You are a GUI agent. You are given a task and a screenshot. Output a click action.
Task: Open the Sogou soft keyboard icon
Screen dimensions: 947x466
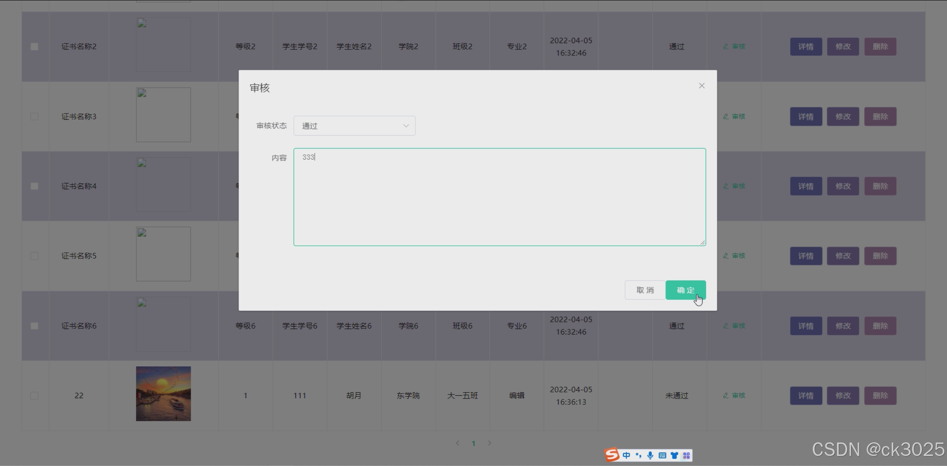(662, 455)
